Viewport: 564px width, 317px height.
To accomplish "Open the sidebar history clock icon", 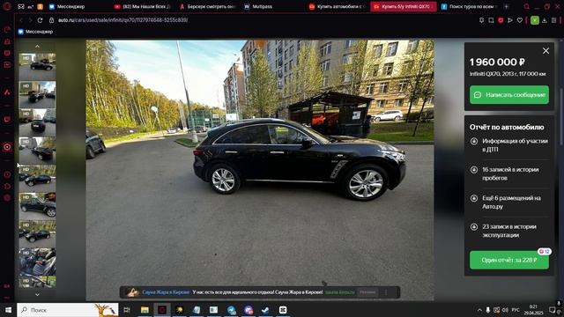I will coord(7,174).
